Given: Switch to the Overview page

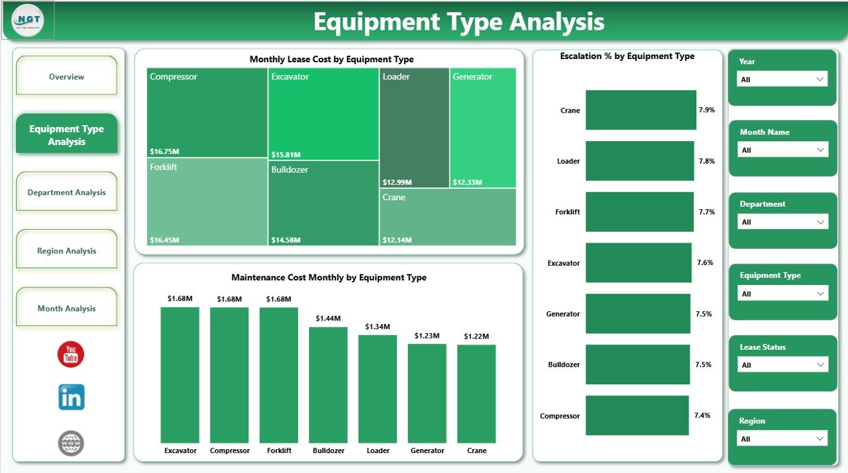Looking at the screenshot, I should pos(66,76).
